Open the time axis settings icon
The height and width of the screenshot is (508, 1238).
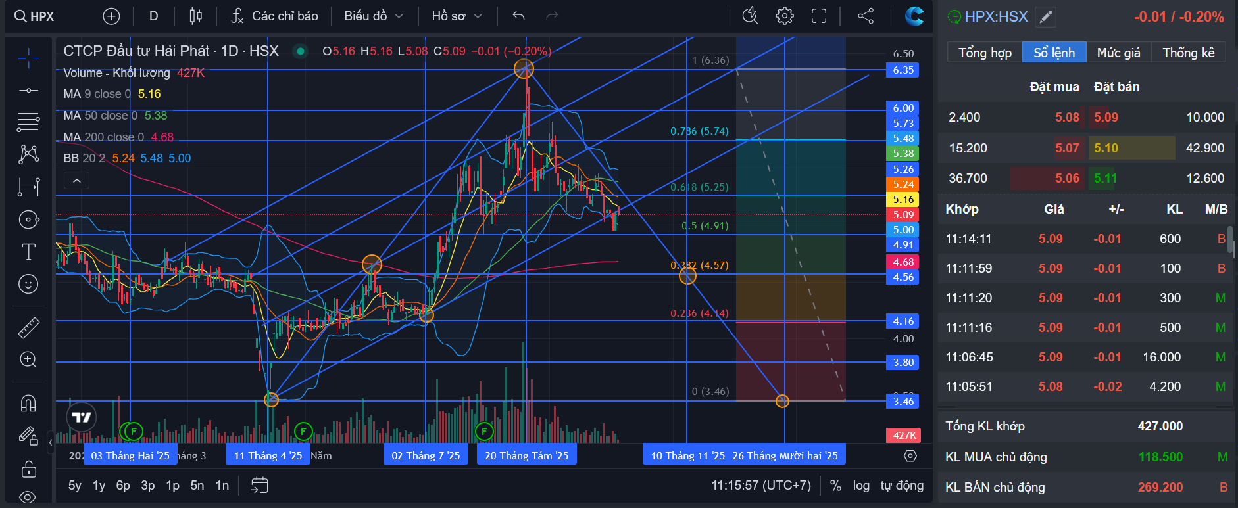coord(910,456)
